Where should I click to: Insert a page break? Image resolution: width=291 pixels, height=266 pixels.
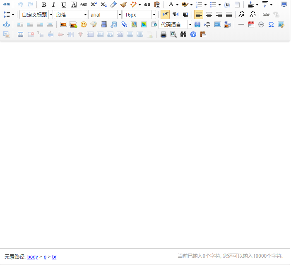207,24
